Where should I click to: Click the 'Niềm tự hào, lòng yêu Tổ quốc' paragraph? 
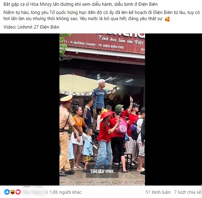[x=101, y=16]
